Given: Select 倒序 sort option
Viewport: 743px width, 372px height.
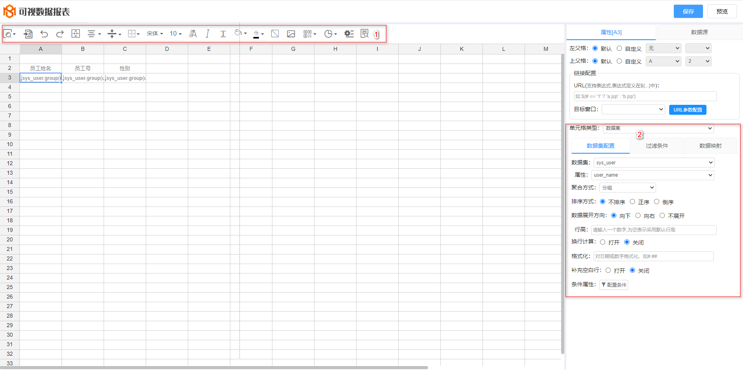Looking at the screenshot, I should tap(656, 202).
